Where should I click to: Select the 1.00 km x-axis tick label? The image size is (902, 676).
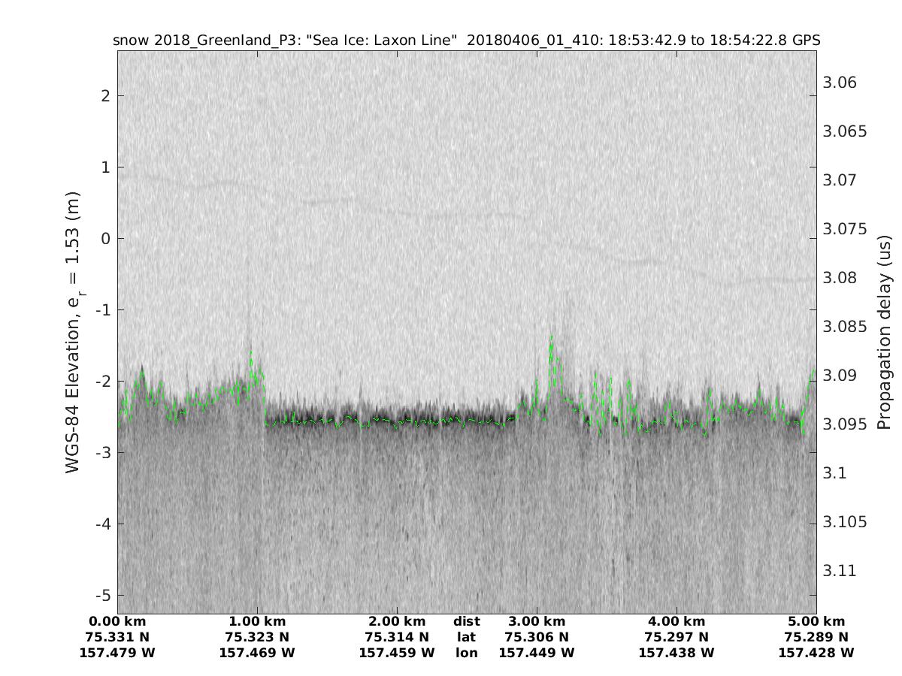click(x=257, y=621)
